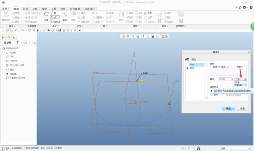
Task: Click the datum display filters icon in graphics toolbar
Action: point(157,36)
